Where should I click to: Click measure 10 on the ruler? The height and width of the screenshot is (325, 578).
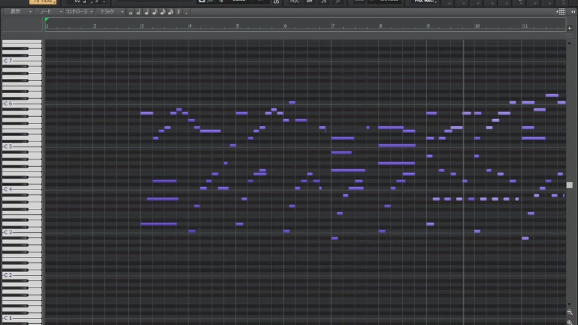pyautogui.click(x=477, y=26)
